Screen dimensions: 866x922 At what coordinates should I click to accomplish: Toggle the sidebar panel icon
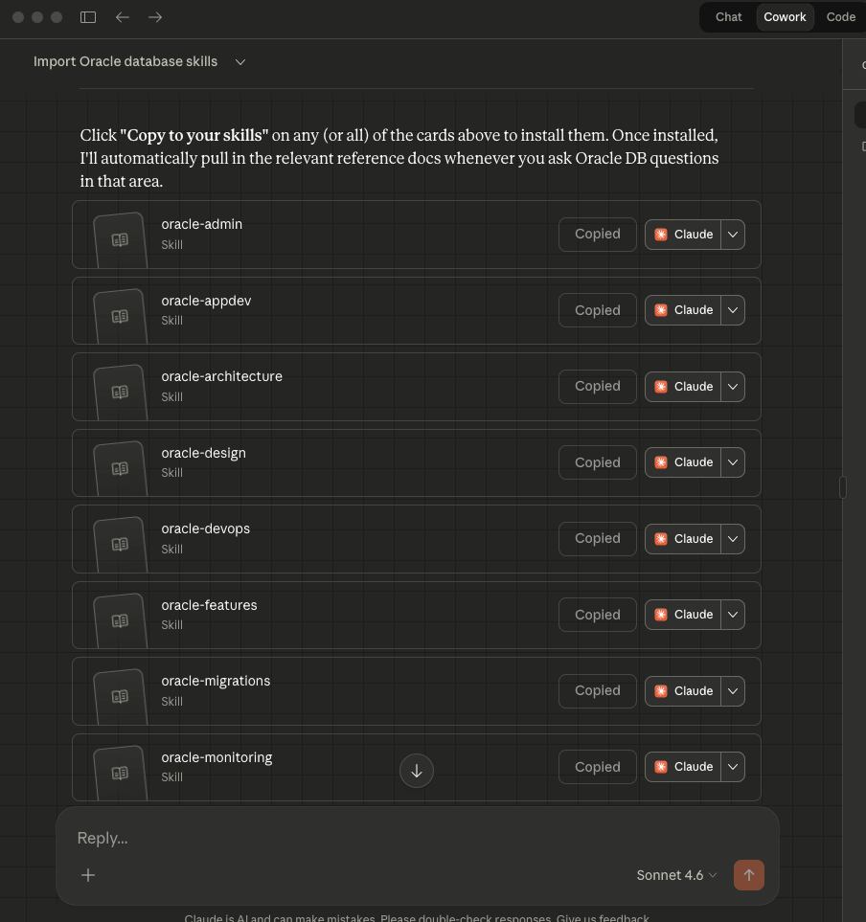(88, 17)
